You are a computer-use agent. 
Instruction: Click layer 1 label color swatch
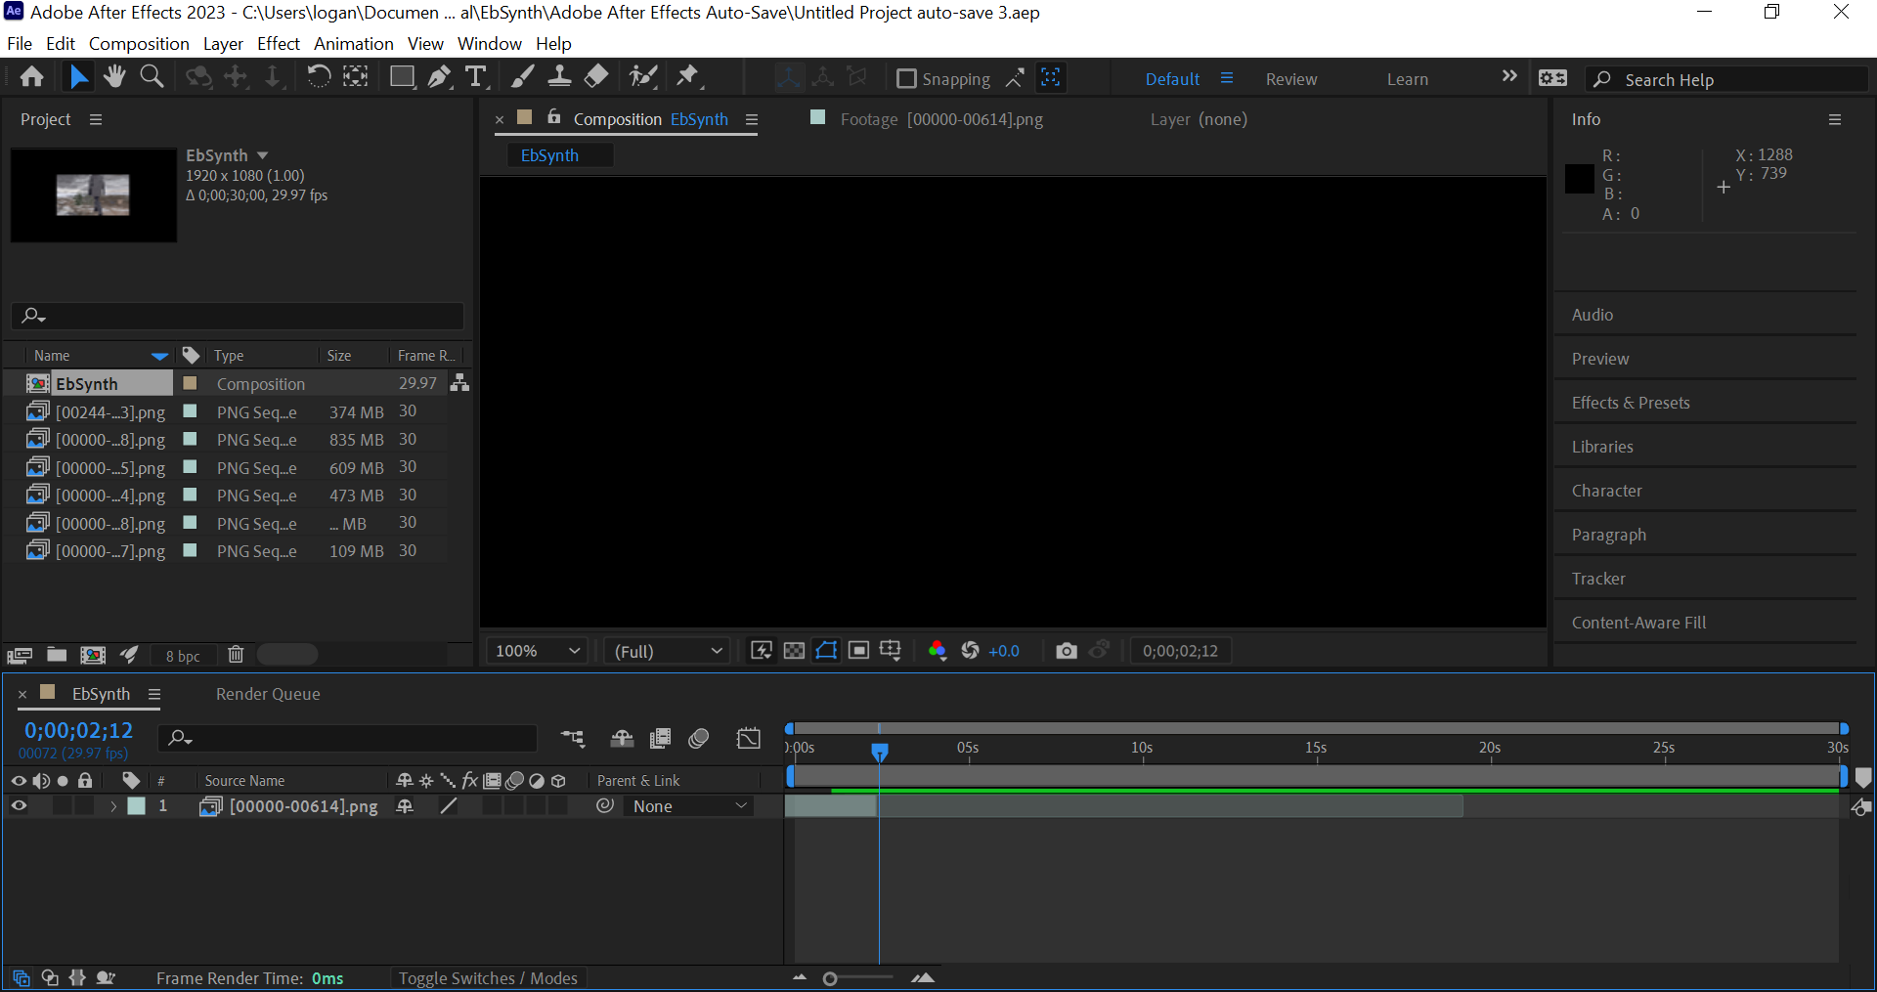137,806
